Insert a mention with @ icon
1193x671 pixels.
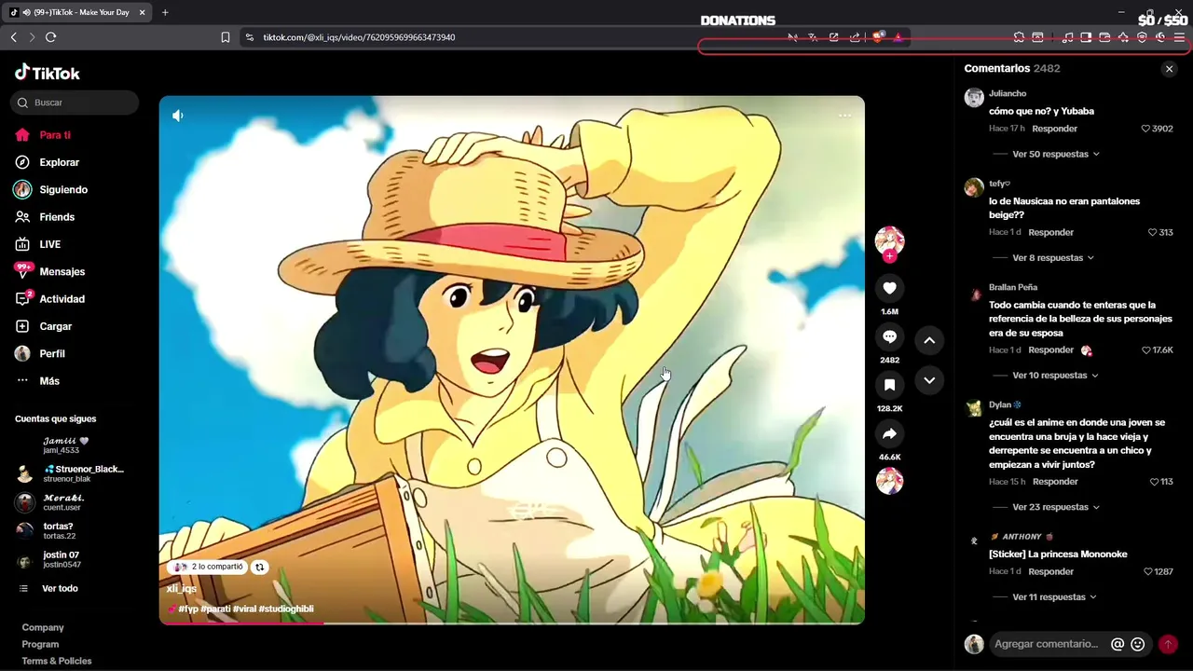click(1118, 644)
